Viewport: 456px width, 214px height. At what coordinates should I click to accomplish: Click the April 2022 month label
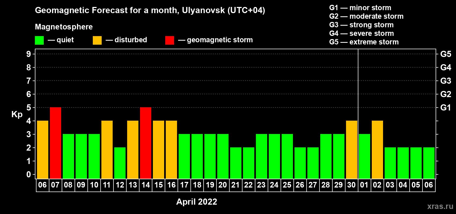point(197,202)
